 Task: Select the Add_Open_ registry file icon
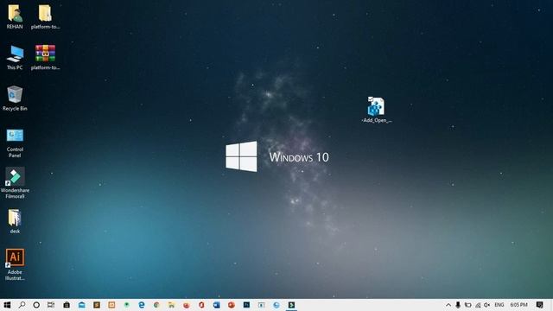tap(376, 106)
